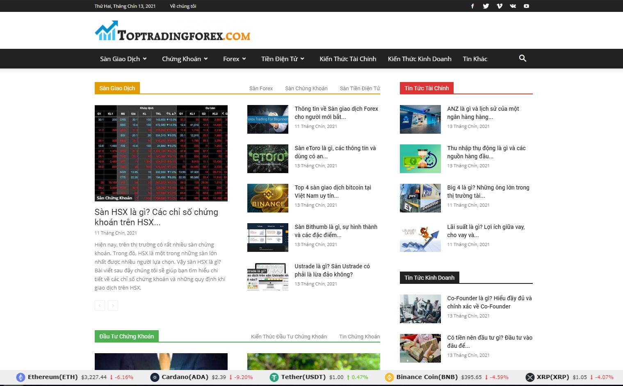Click the Big 4 logos thumbnail
Viewport: 623px width, 386px height.
click(x=420, y=198)
